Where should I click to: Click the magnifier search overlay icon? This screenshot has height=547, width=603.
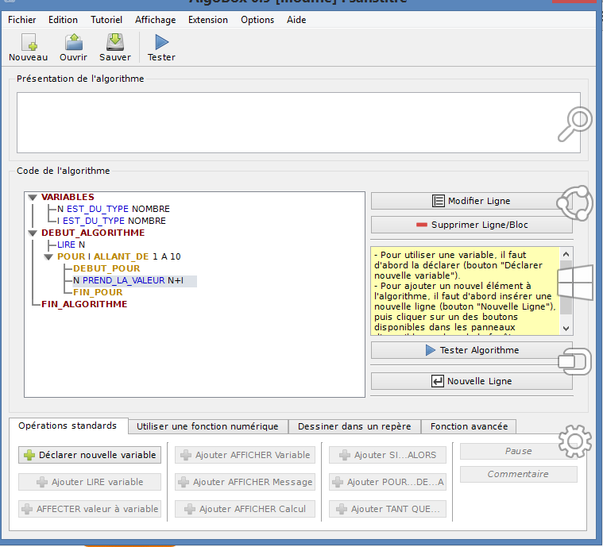click(574, 123)
